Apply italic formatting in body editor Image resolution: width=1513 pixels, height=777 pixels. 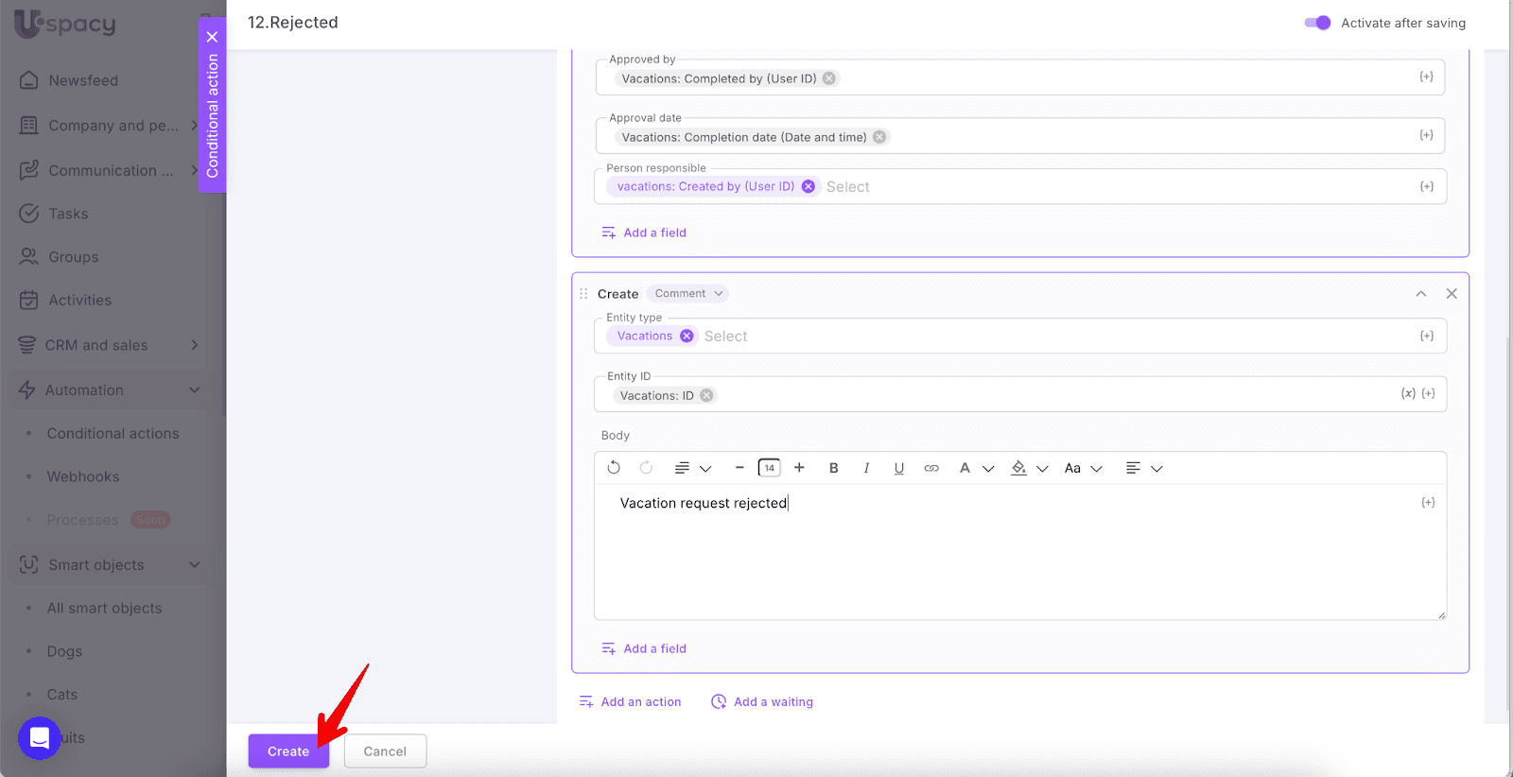pos(866,468)
